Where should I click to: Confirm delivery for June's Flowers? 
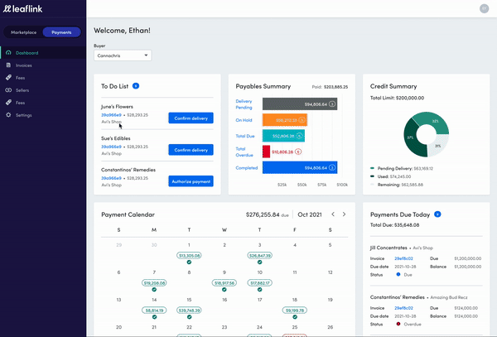click(x=191, y=118)
